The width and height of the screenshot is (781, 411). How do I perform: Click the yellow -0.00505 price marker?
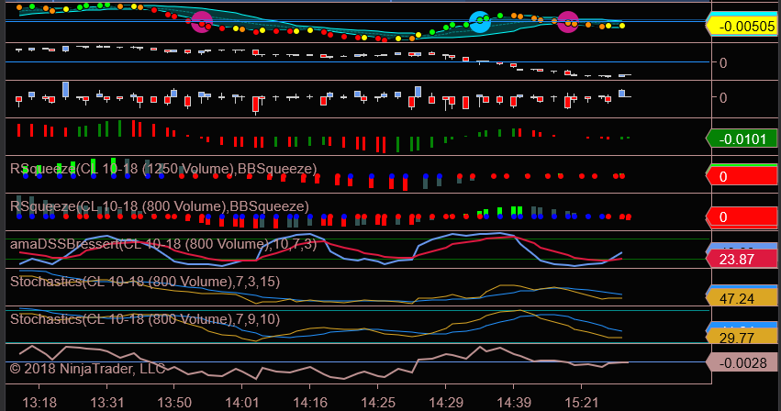pos(742,26)
